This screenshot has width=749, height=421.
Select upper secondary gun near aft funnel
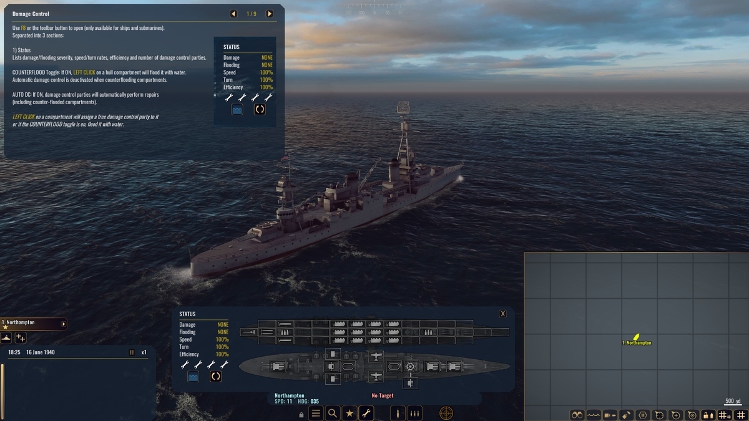click(333, 354)
